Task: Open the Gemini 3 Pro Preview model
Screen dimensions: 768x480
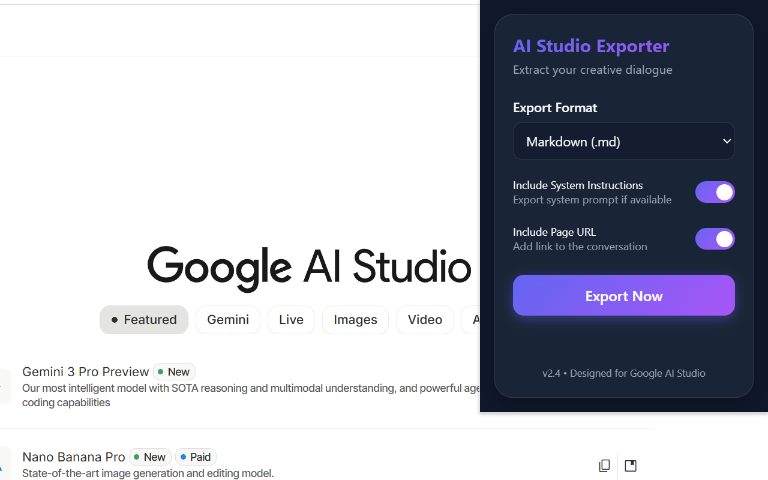Action: click(x=86, y=372)
